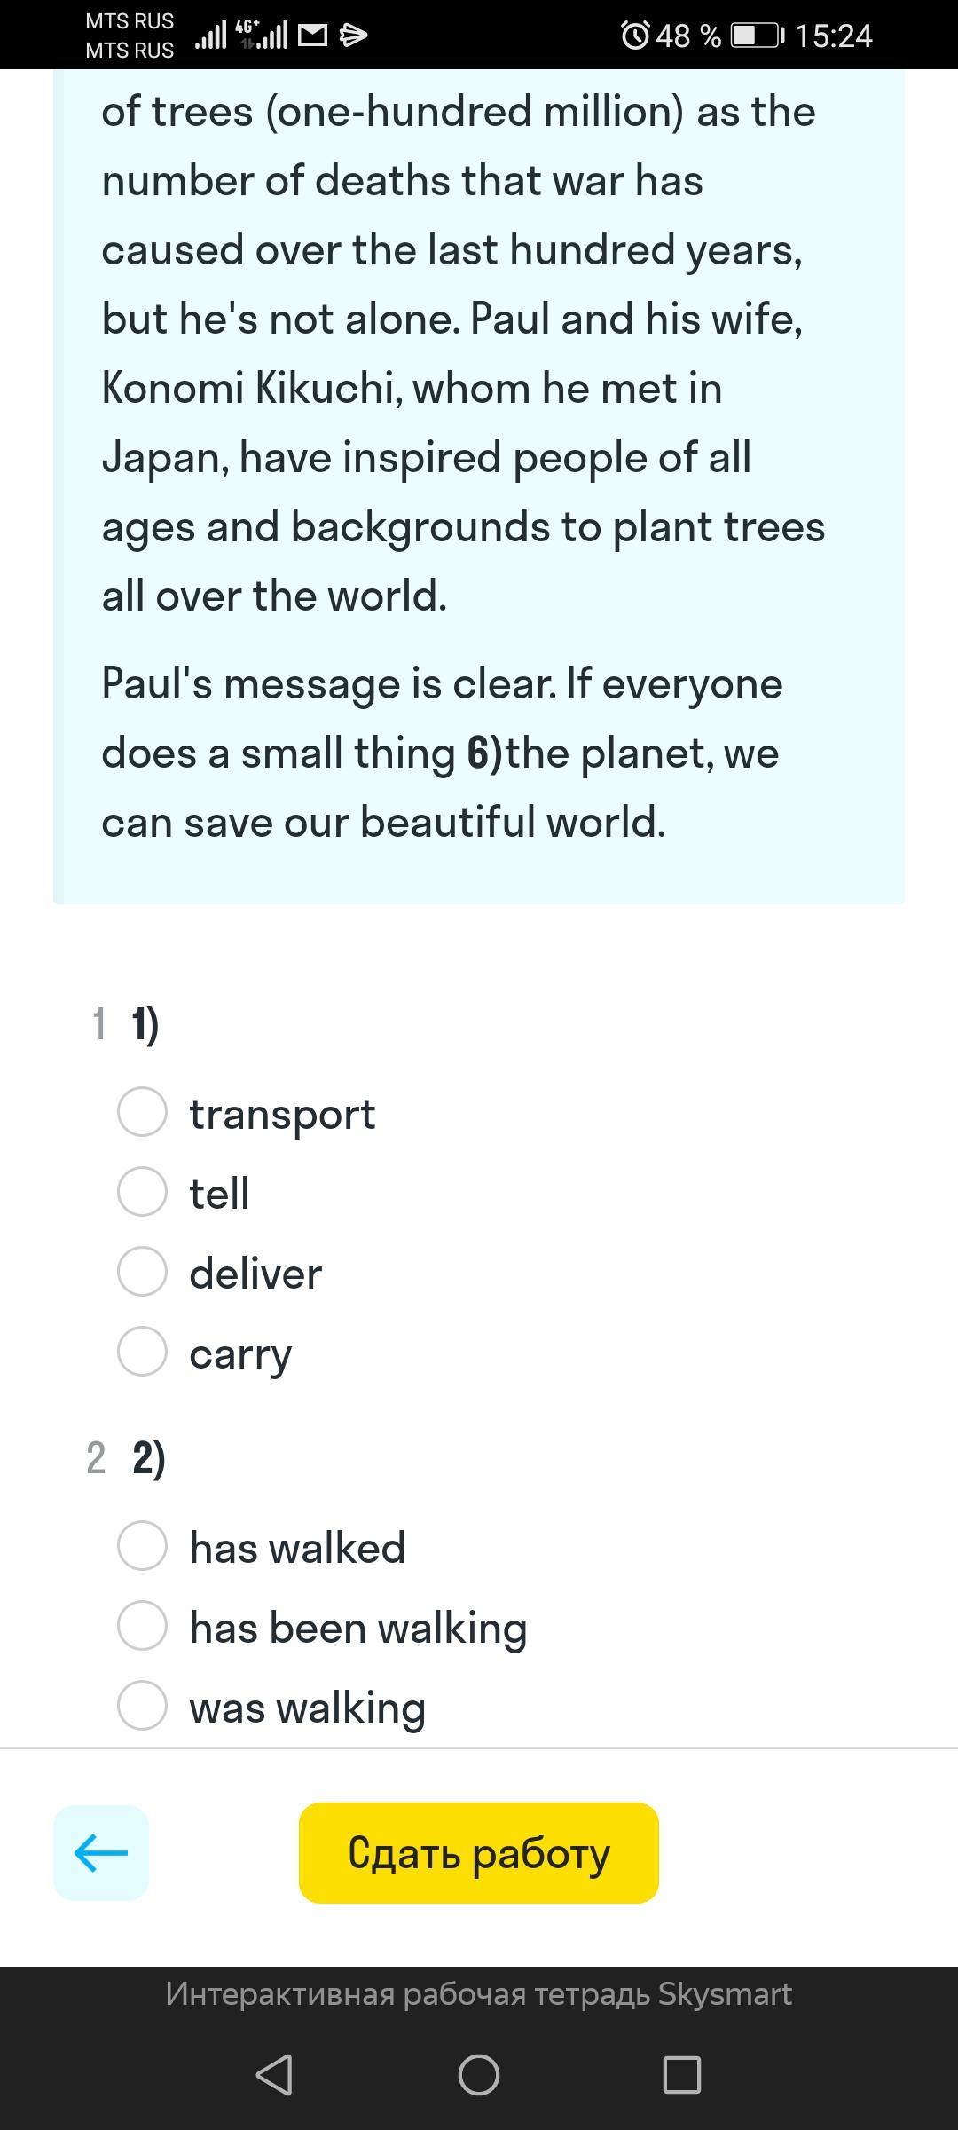Tap the battery indicator icon
The height and width of the screenshot is (2130, 958).
[x=758, y=36]
